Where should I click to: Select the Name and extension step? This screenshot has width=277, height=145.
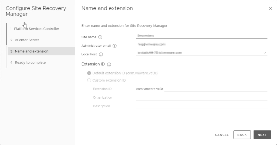point(31,51)
